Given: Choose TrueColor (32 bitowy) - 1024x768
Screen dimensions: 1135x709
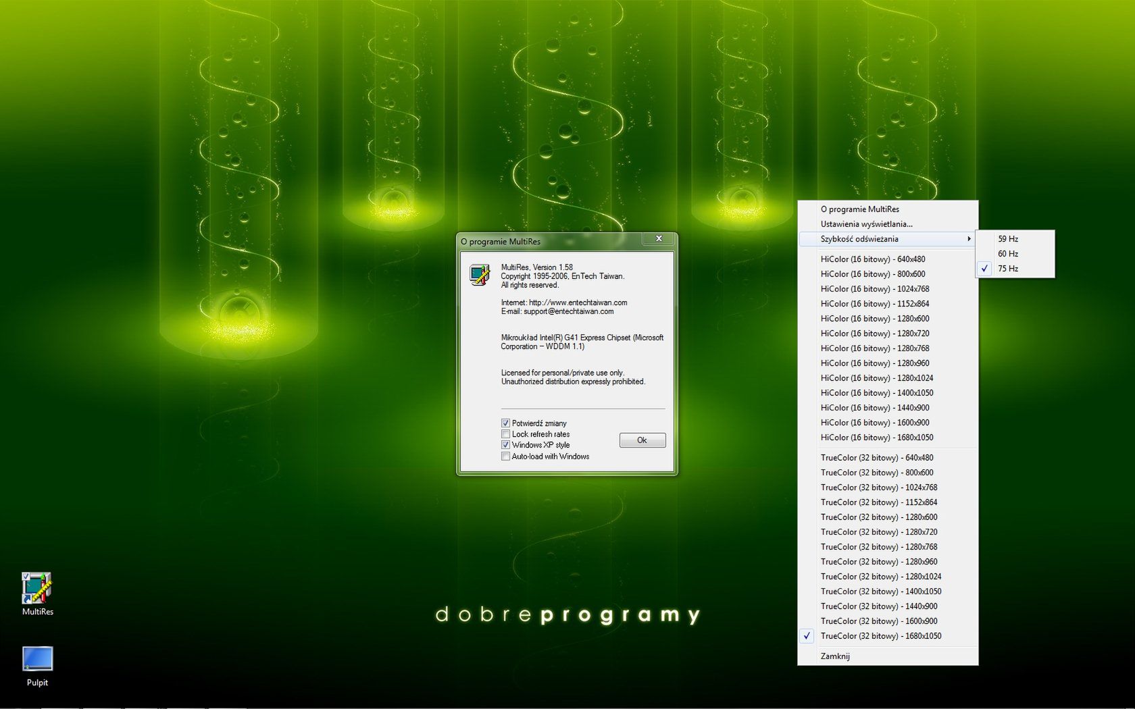Looking at the screenshot, I should coord(888,488).
